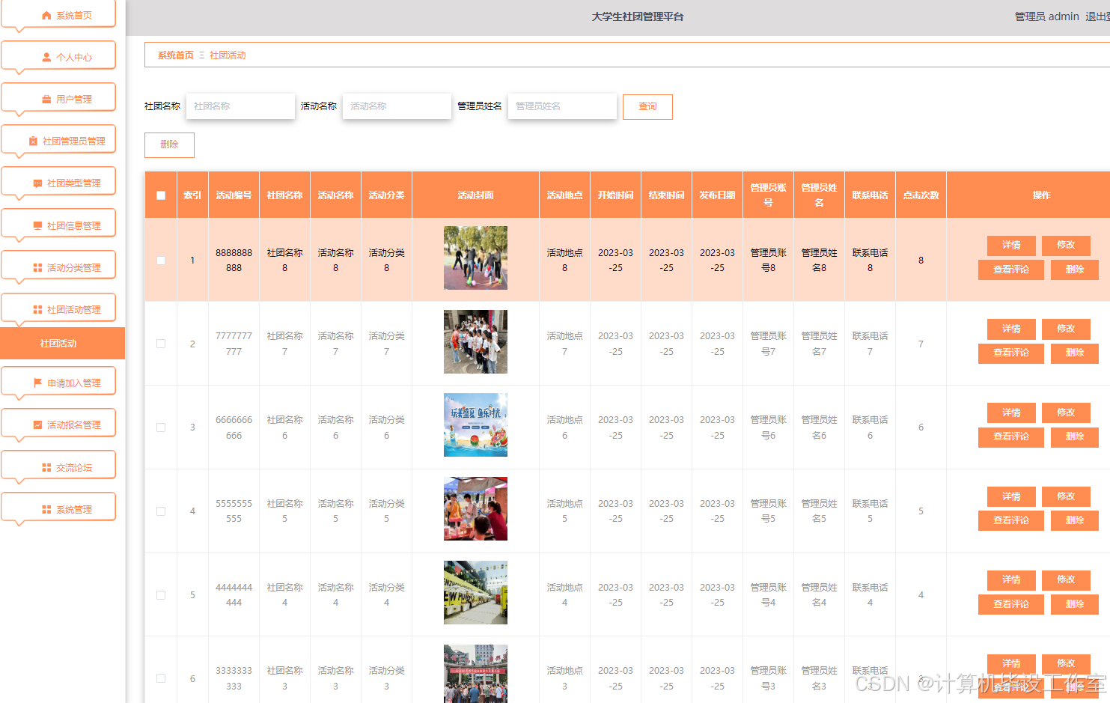The width and height of the screenshot is (1110, 703).
Task: Click the 查询 search button
Action: (647, 107)
